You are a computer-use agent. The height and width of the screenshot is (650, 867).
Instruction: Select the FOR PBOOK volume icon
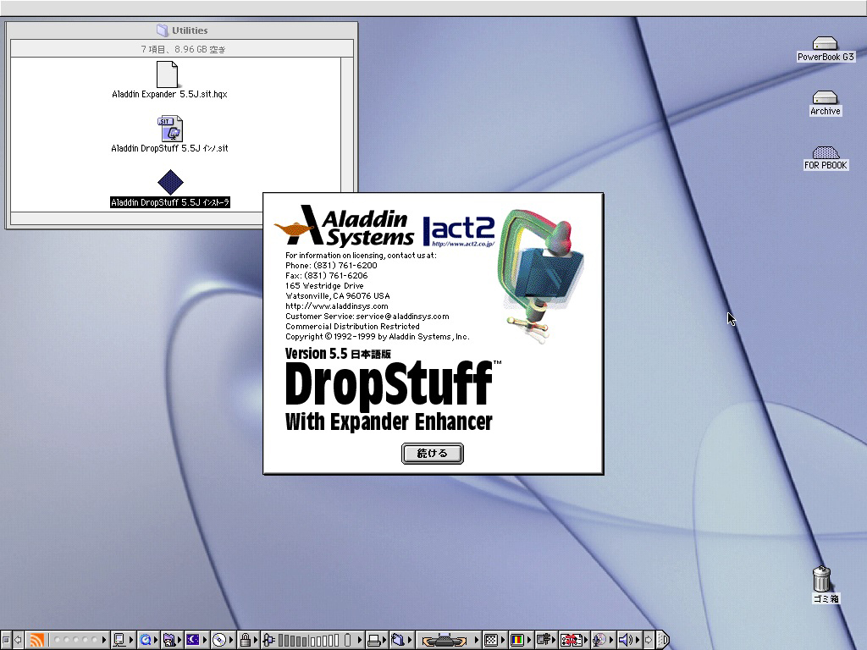(825, 152)
